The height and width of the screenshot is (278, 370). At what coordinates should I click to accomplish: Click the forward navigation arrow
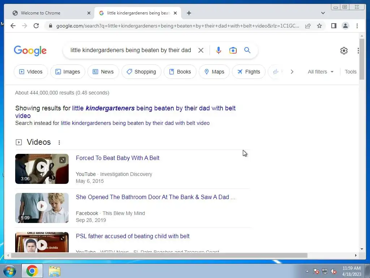tap(24, 26)
